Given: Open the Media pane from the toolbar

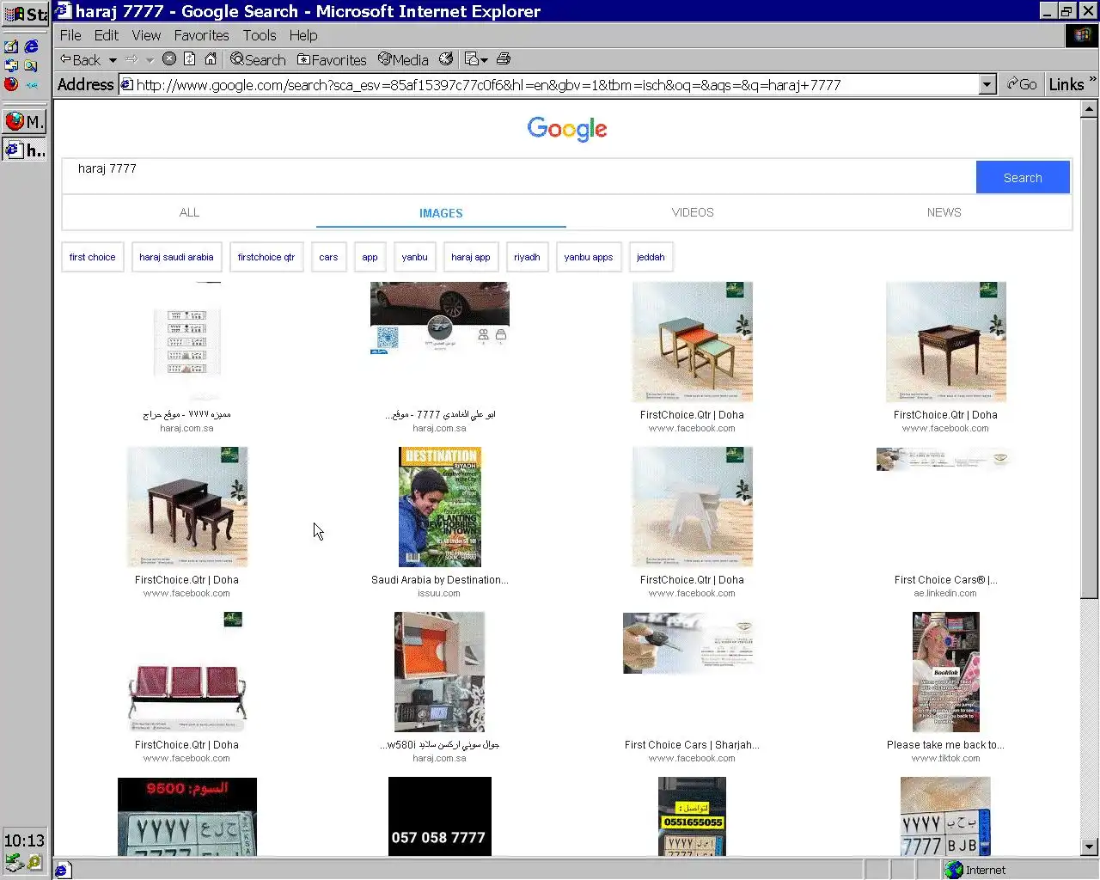Looking at the screenshot, I should (x=403, y=59).
